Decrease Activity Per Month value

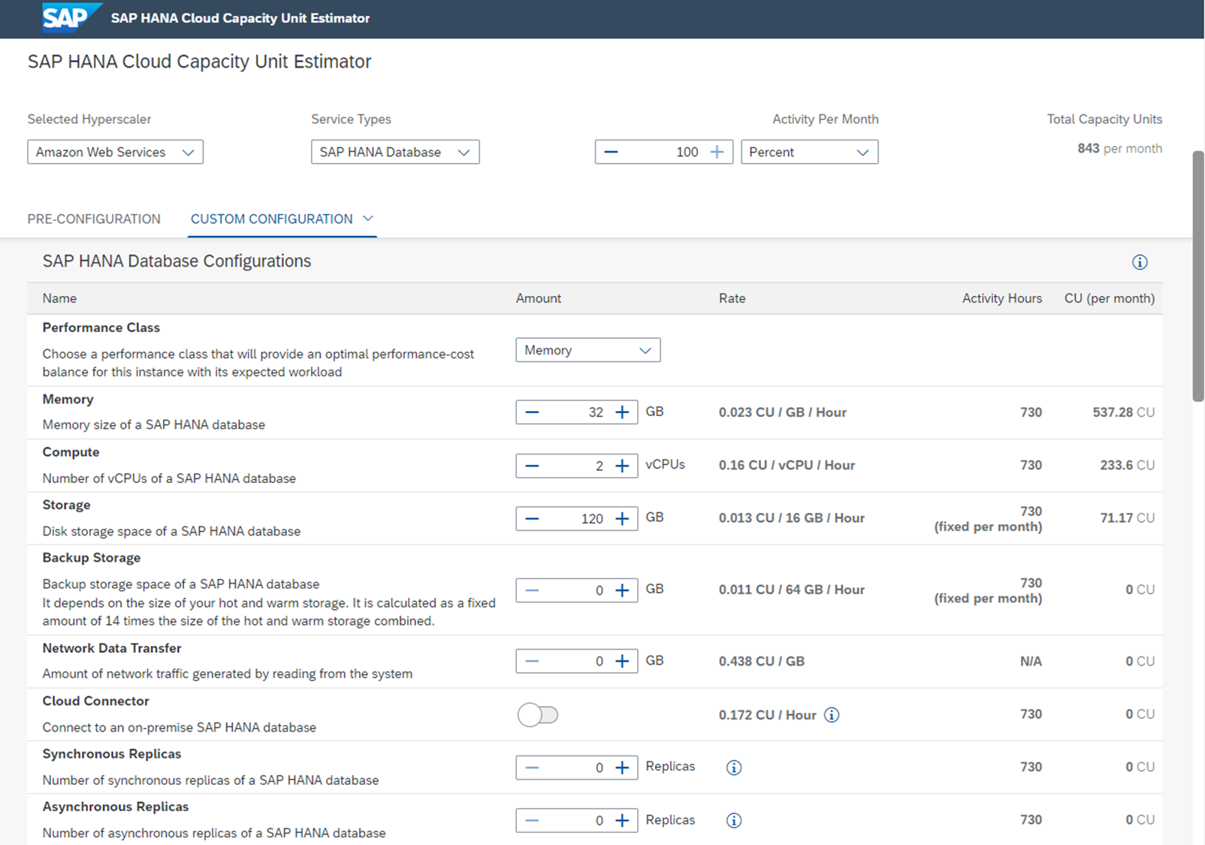point(611,152)
